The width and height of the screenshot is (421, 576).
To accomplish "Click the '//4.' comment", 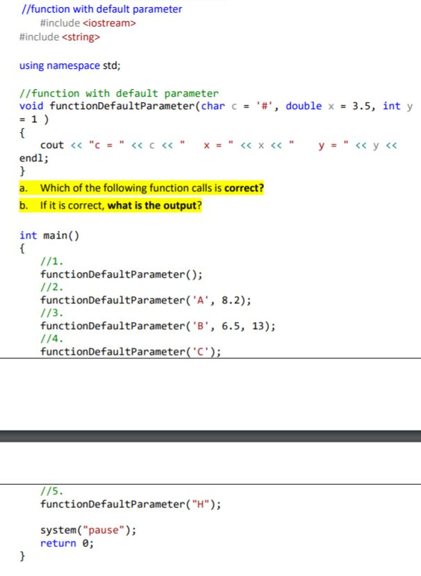I will (x=51, y=339).
